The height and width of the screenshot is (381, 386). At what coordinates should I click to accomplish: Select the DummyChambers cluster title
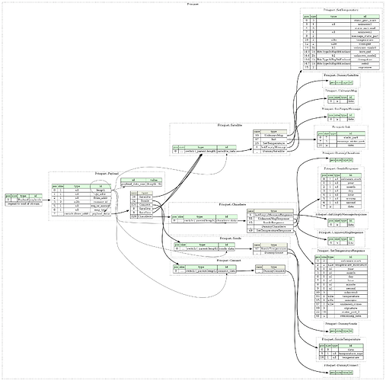pyautogui.click(x=341, y=153)
